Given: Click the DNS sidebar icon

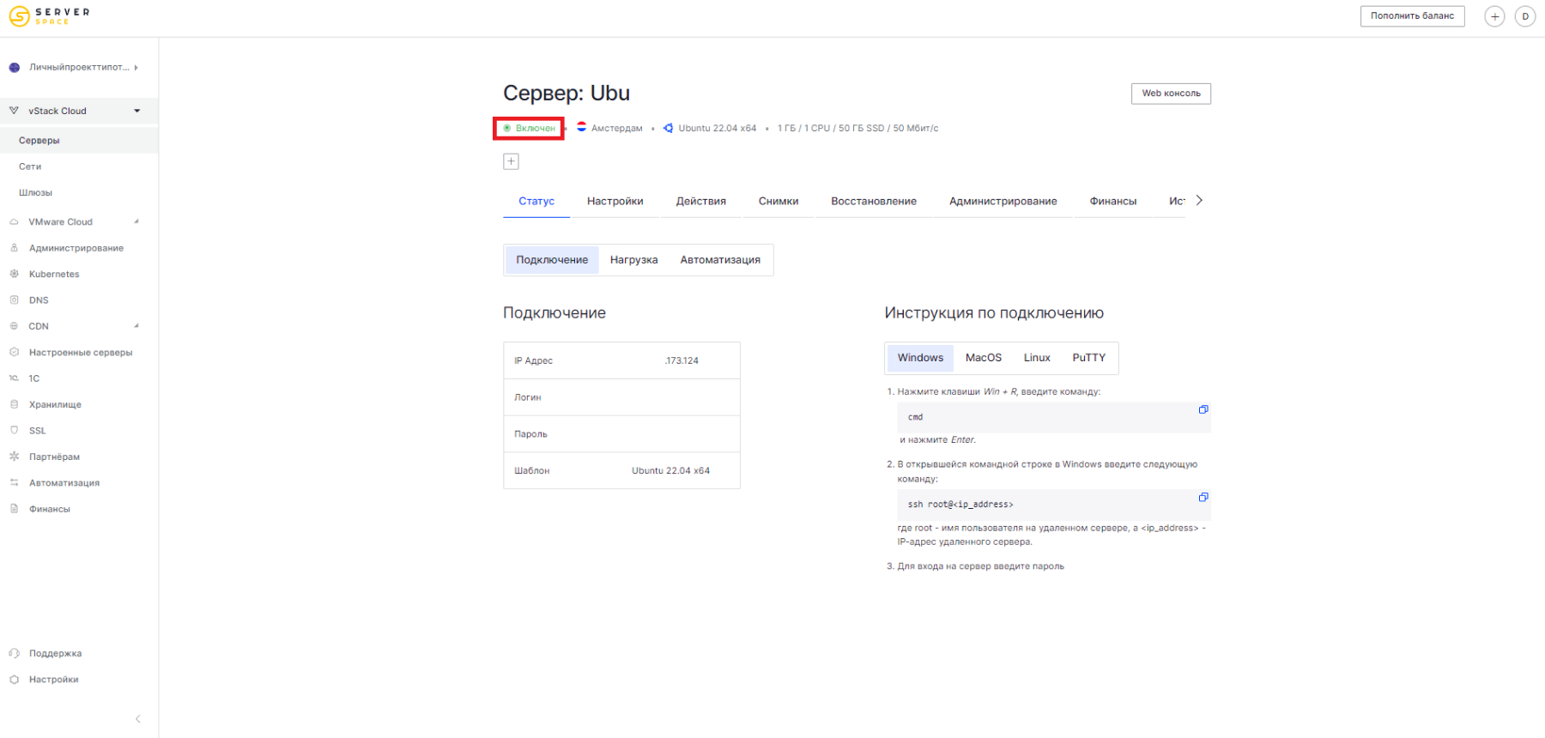Looking at the screenshot, I should click(14, 300).
